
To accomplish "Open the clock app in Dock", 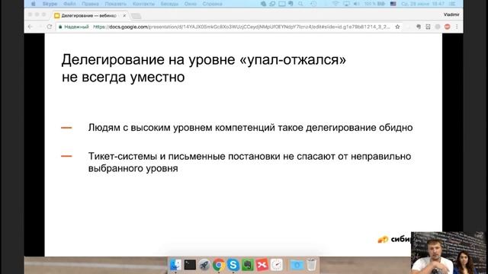I will coord(276,265).
